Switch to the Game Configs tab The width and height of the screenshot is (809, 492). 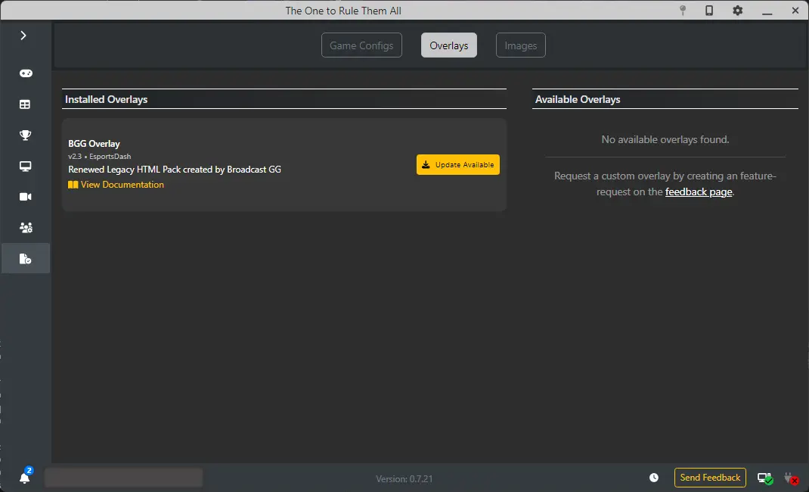(x=361, y=45)
